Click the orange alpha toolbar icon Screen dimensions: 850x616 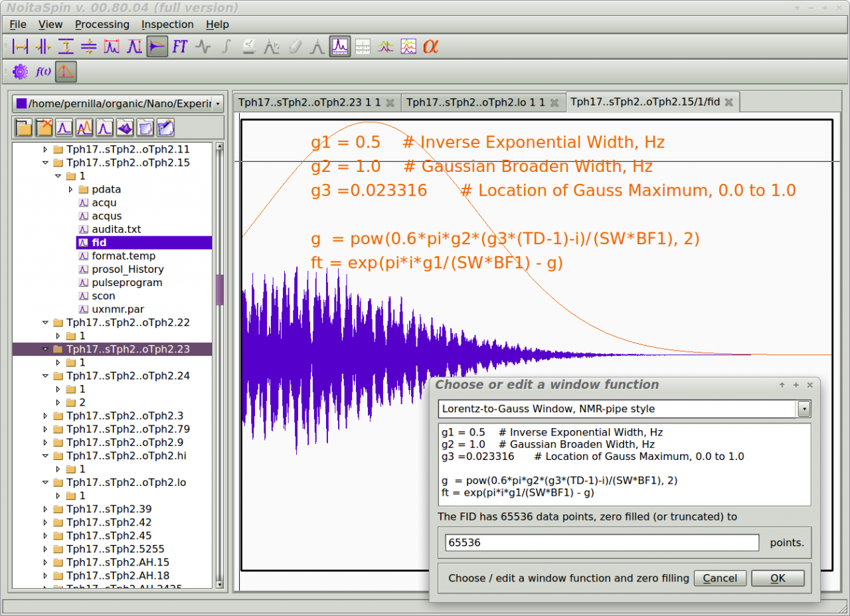click(x=431, y=46)
